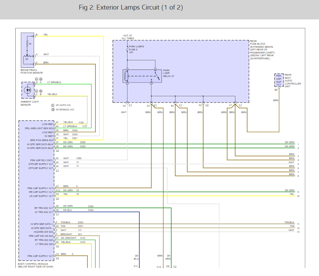Click the B8 connector label

pos(276,90)
